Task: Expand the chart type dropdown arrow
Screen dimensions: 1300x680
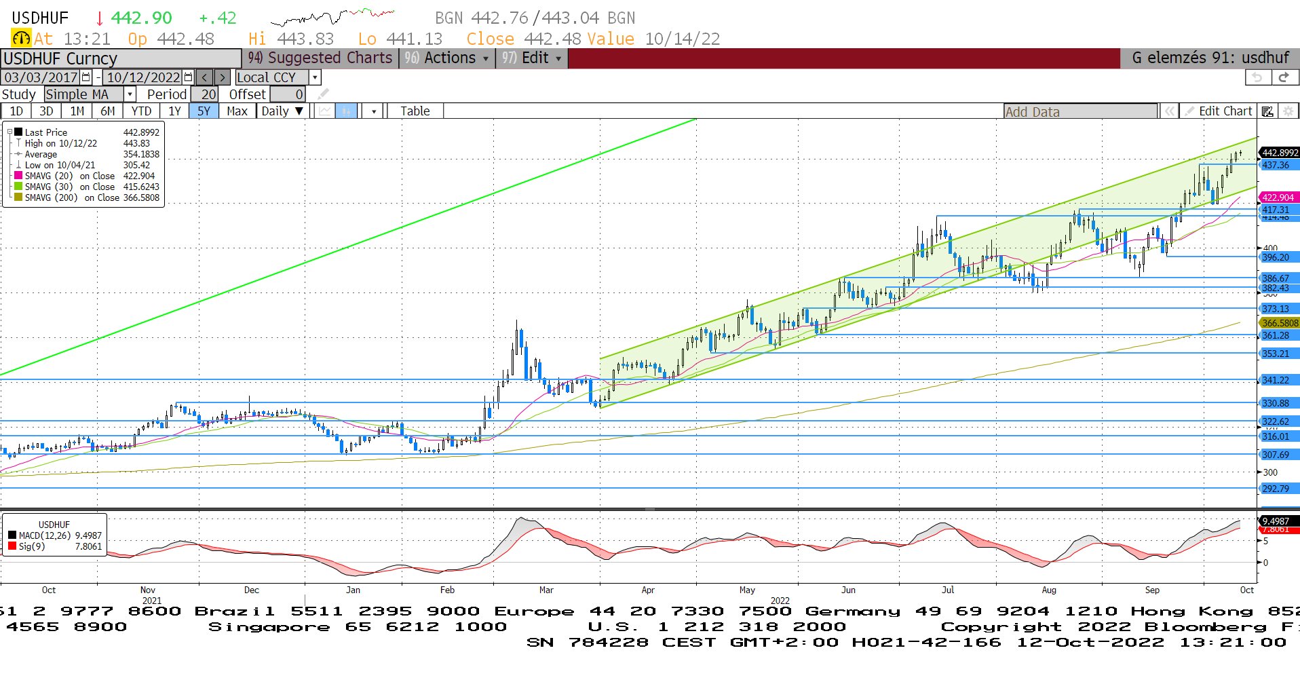Action: click(374, 111)
